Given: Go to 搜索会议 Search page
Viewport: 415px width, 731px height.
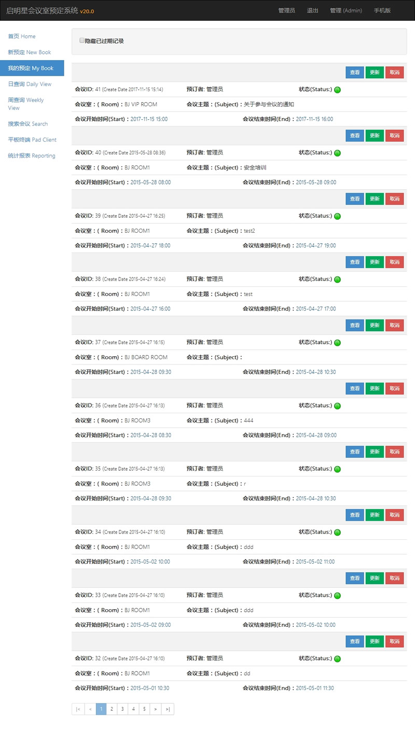Looking at the screenshot, I should coord(27,124).
